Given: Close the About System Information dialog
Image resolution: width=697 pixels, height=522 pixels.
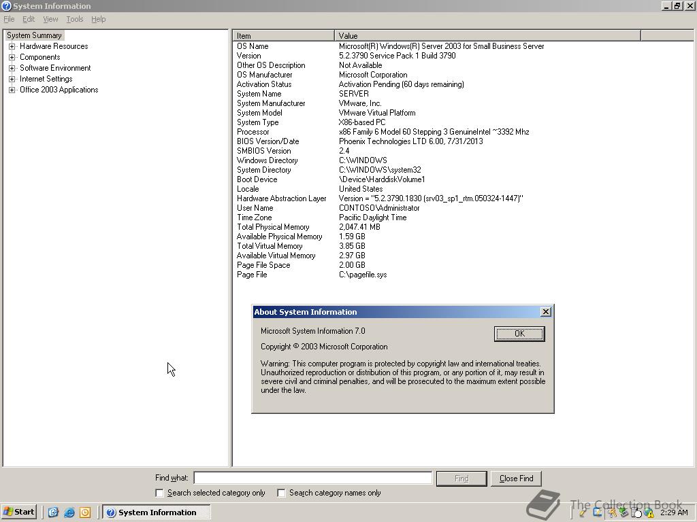Looking at the screenshot, I should click(x=546, y=312).
